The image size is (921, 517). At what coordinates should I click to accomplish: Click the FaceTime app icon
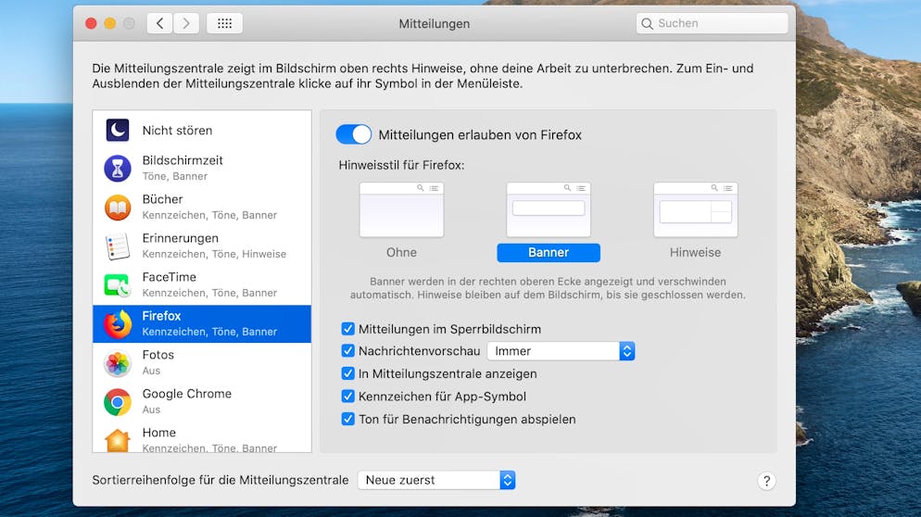pyautogui.click(x=118, y=285)
